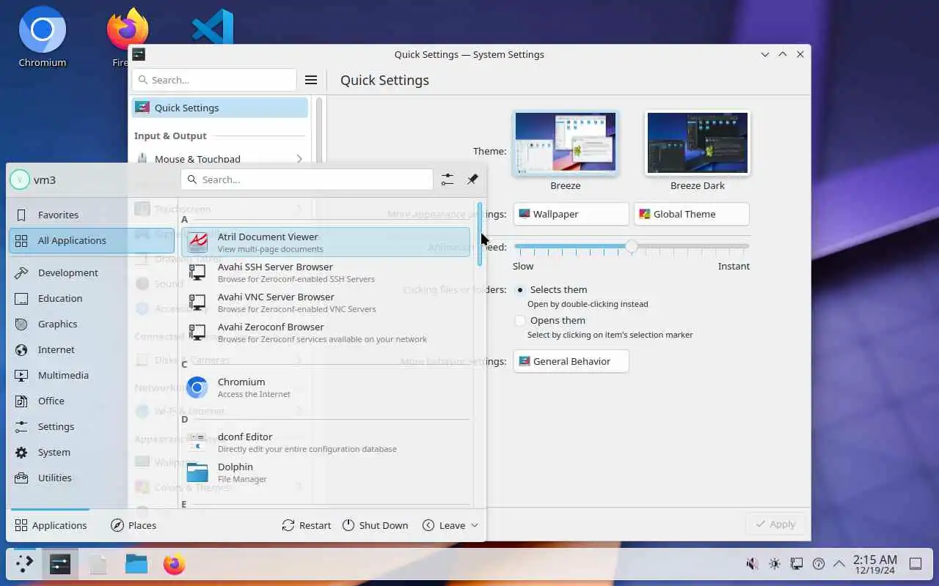Click the Show Desktop panel button

(x=916, y=564)
